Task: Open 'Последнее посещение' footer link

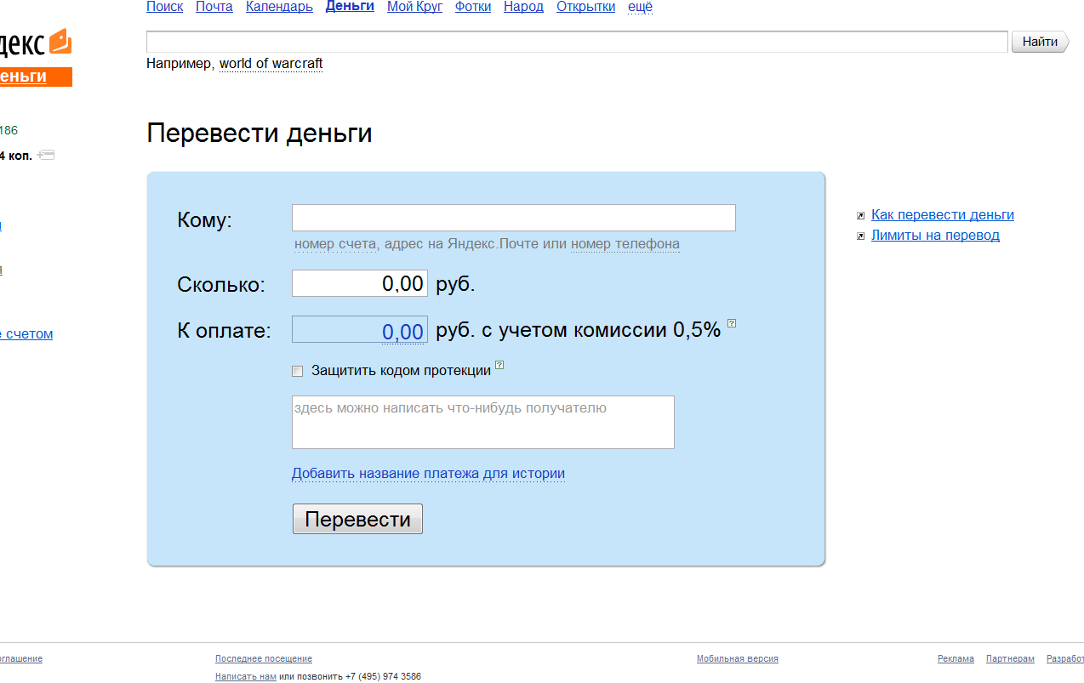Action: [264, 659]
